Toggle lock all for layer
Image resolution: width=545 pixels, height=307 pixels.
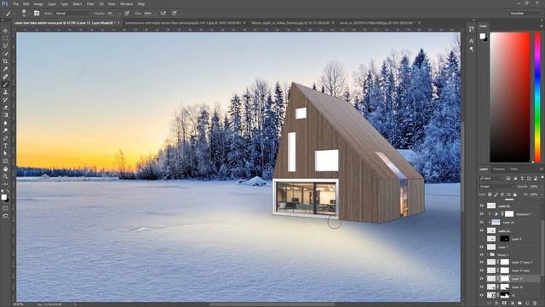tap(514, 194)
